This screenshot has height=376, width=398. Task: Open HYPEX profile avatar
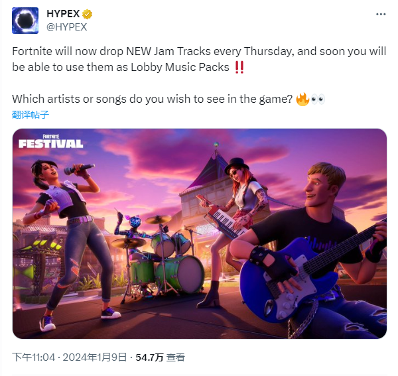click(x=25, y=21)
